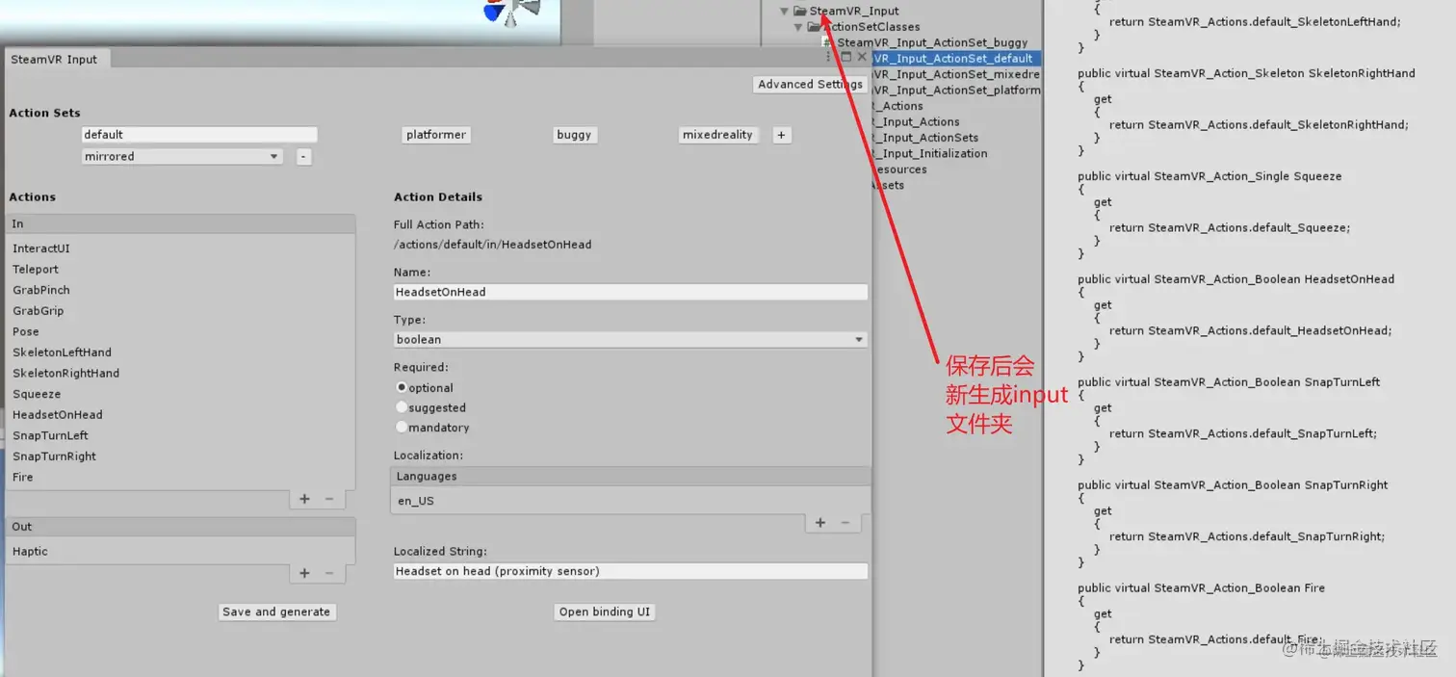Select the mandatory required setting

pyautogui.click(x=402, y=427)
